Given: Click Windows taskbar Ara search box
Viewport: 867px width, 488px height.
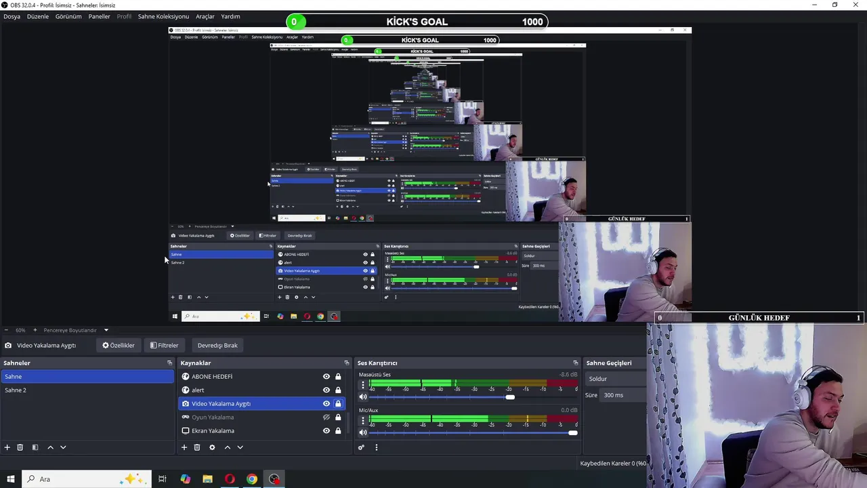Looking at the screenshot, I should pos(86,479).
